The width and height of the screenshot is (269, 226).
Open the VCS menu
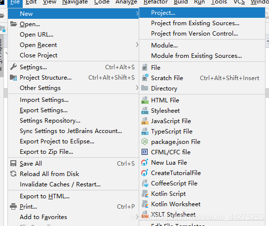(239, 2)
